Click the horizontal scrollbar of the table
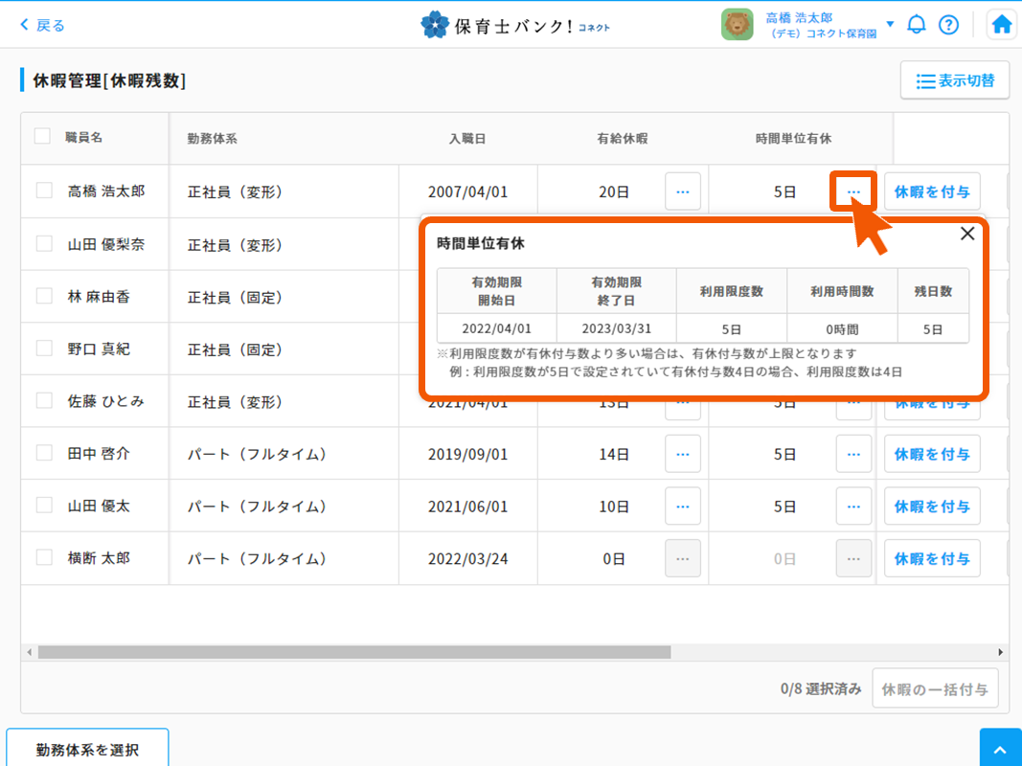 pos(354,652)
